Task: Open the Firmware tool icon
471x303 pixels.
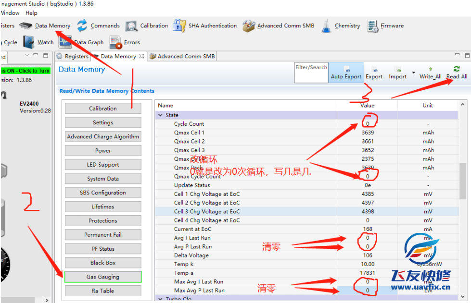Action: (x=372, y=26)
